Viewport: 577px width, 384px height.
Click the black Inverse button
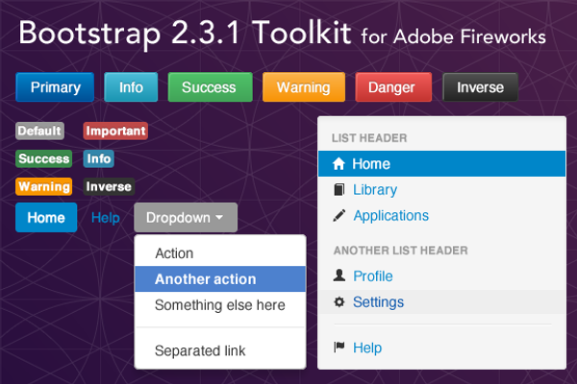(480, 87)
